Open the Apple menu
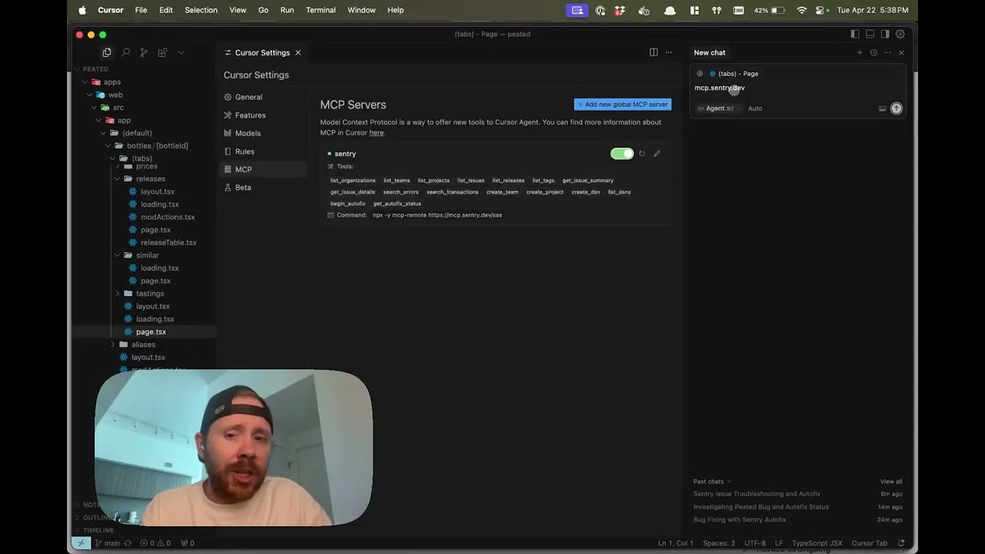985x554 pixels. (x=82, y=10)
